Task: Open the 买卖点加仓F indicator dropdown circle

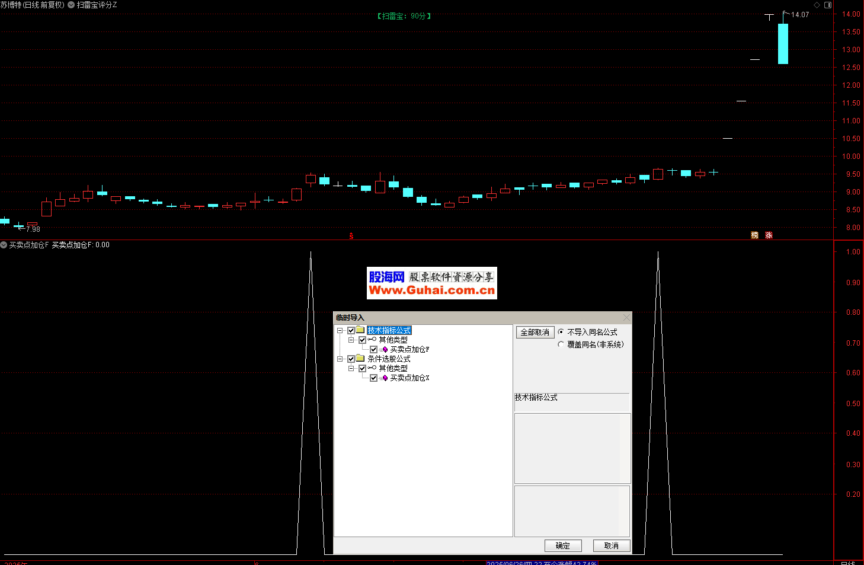Action: [4, 245]
